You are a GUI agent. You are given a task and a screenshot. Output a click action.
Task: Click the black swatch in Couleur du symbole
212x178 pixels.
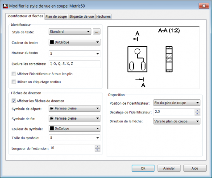52,128
